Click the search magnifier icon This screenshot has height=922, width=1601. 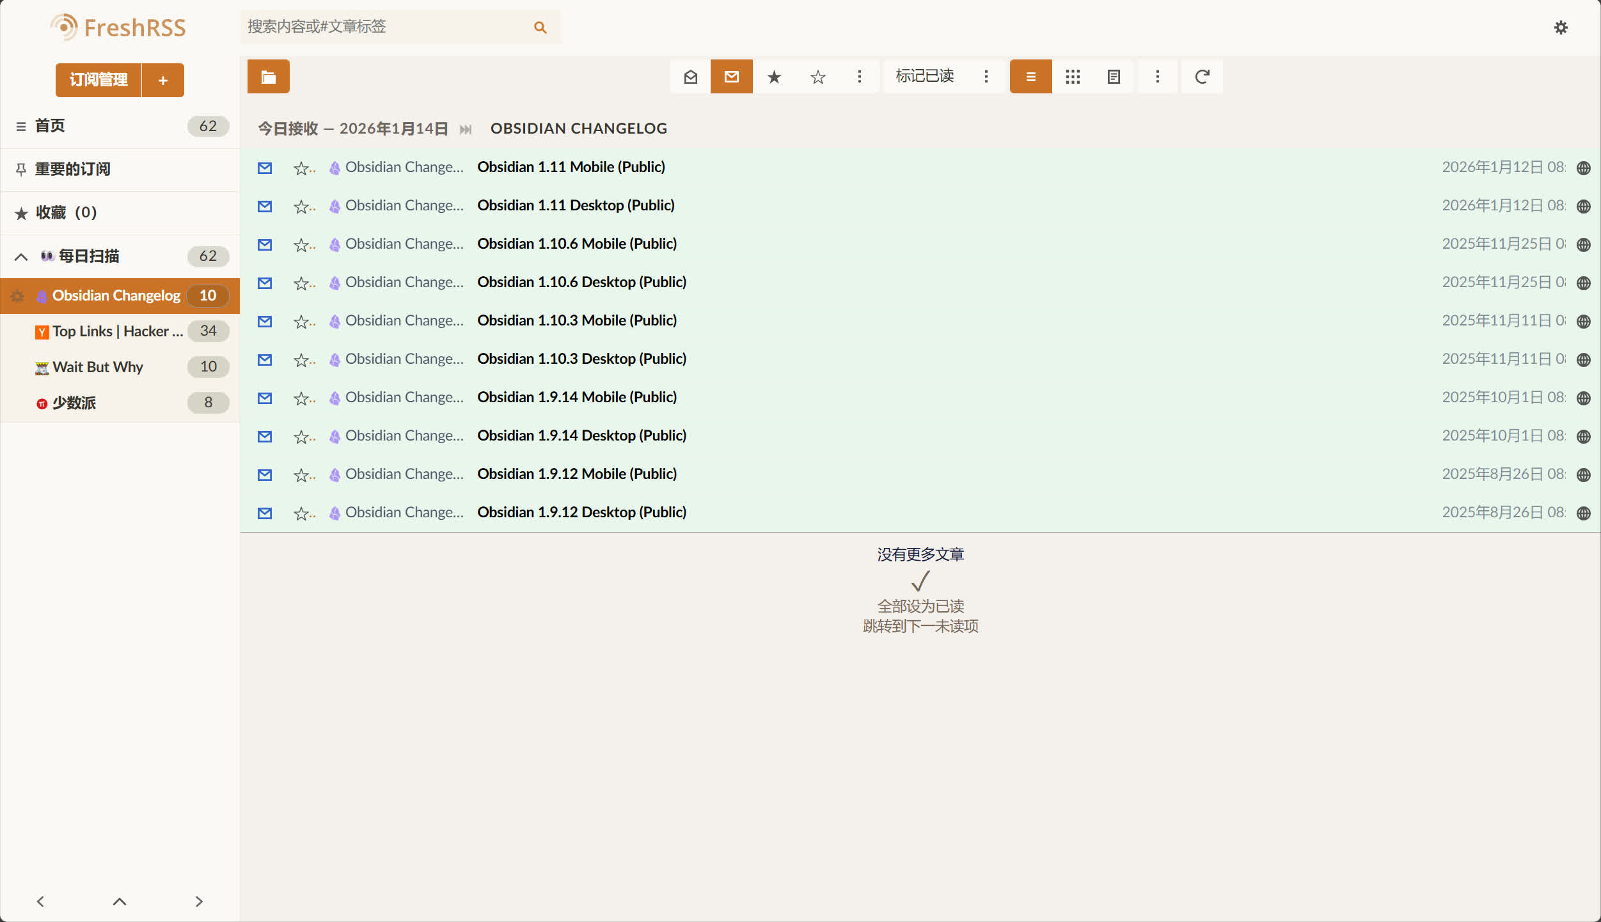click(540, 27)
